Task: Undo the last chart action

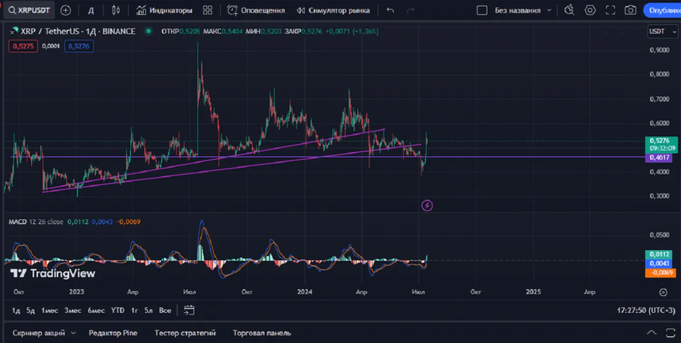Action: (x=390, y=10)
